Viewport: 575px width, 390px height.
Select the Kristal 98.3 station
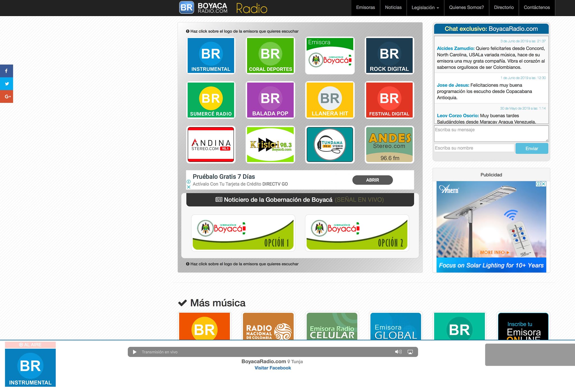[270, 144]
